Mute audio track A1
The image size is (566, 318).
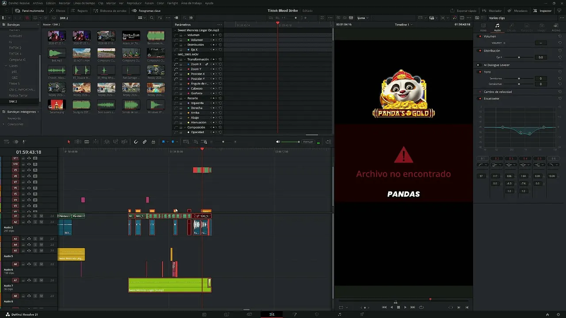41,216
